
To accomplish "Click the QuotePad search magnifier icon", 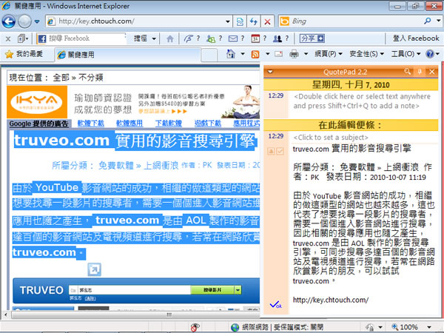I will [x=408, y=72].
